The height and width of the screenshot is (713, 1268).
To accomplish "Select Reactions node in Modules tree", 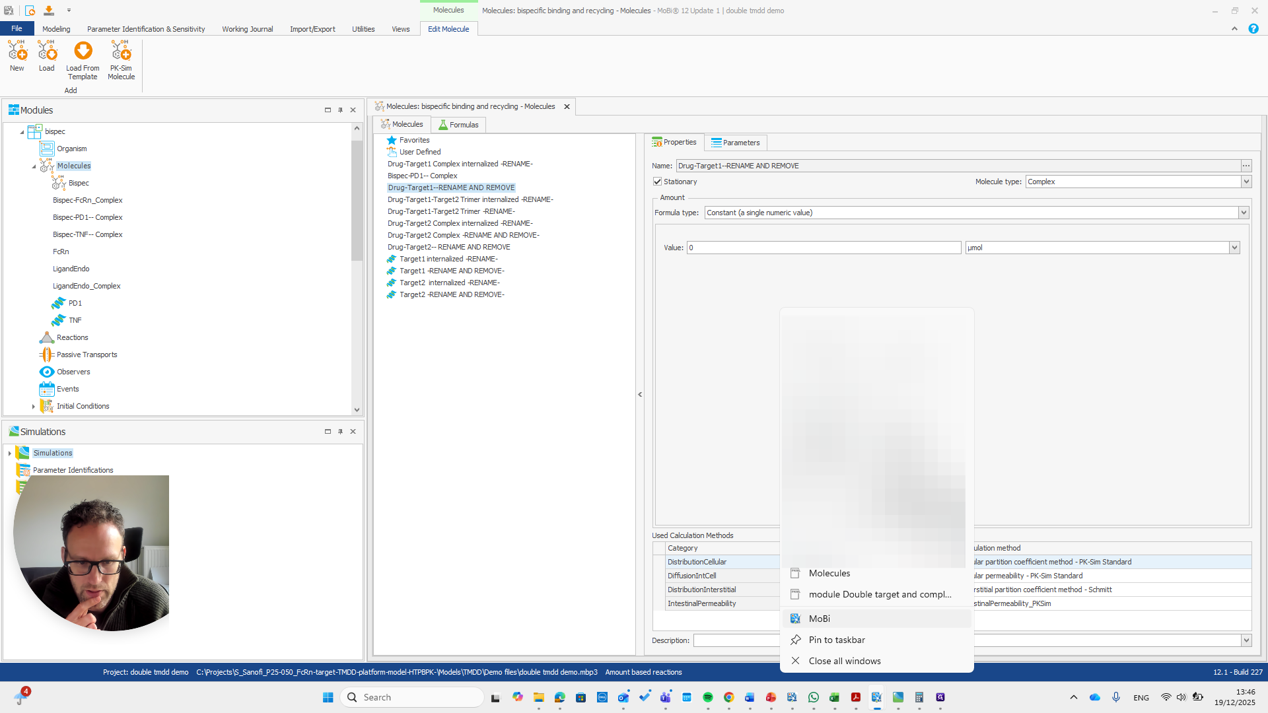I will 72,337.
